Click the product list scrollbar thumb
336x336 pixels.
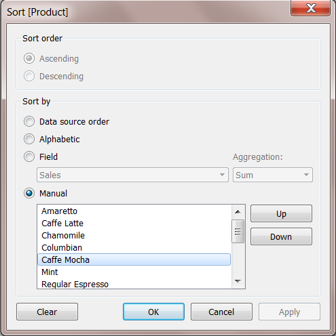(238, 231)
